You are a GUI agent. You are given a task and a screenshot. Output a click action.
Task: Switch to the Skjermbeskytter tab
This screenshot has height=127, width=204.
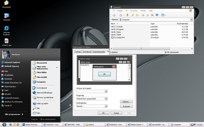[98, 51]
